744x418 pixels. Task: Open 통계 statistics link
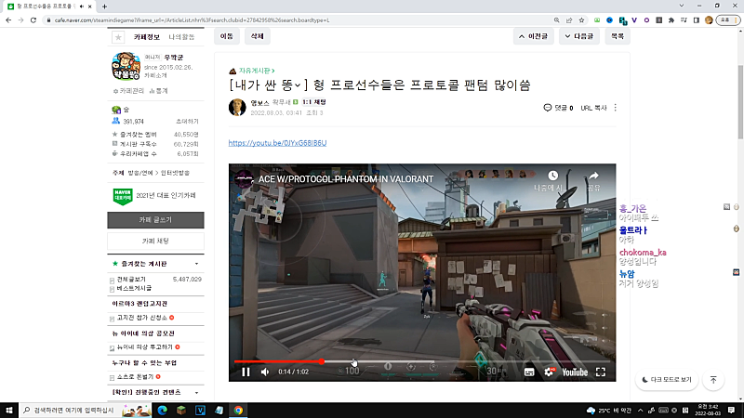158,91
